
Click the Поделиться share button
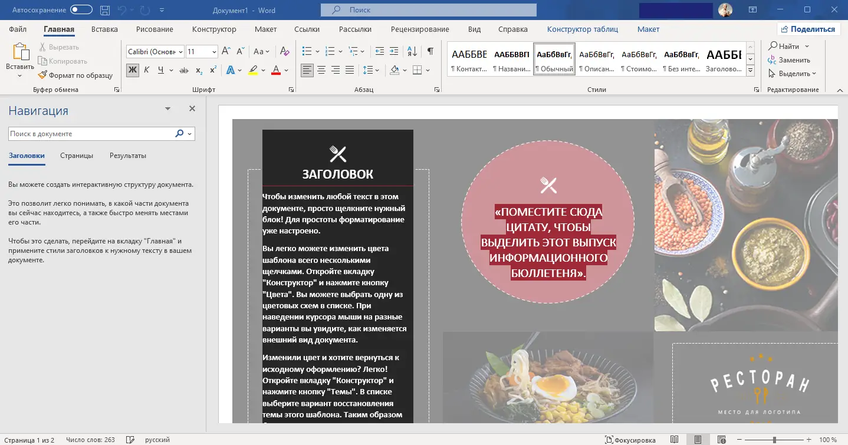point(807,29)
